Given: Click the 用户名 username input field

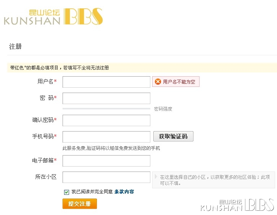Looking at the screenshot, I should 106,82.
